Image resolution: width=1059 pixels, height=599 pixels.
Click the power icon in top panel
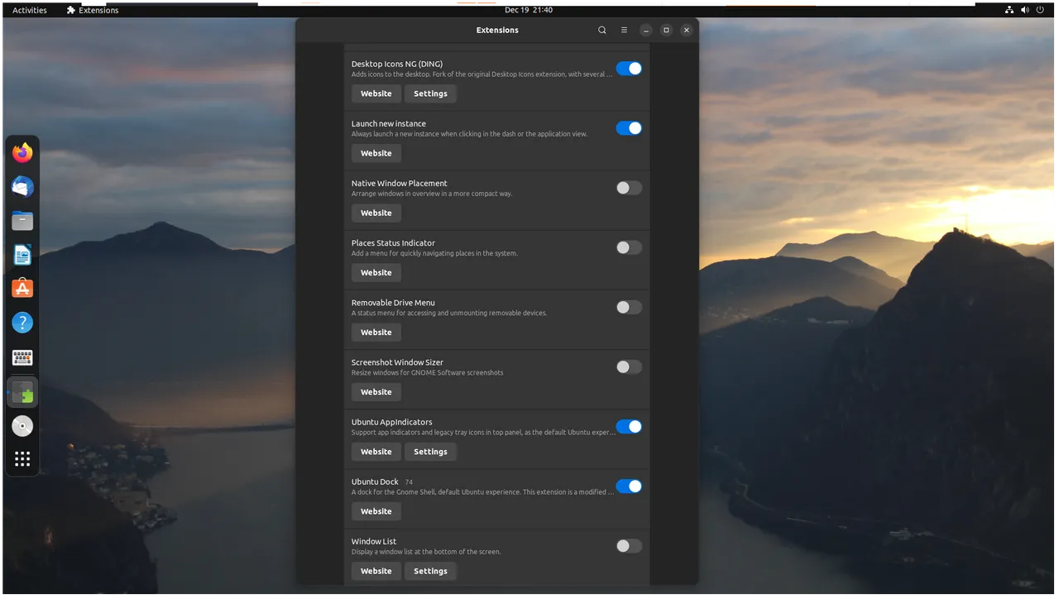coord(1041,10)
